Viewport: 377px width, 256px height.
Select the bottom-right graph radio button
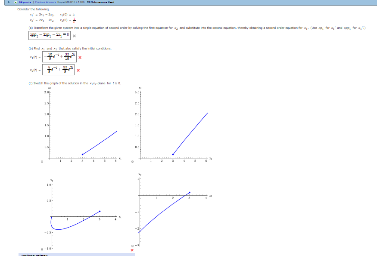point(132,246)
